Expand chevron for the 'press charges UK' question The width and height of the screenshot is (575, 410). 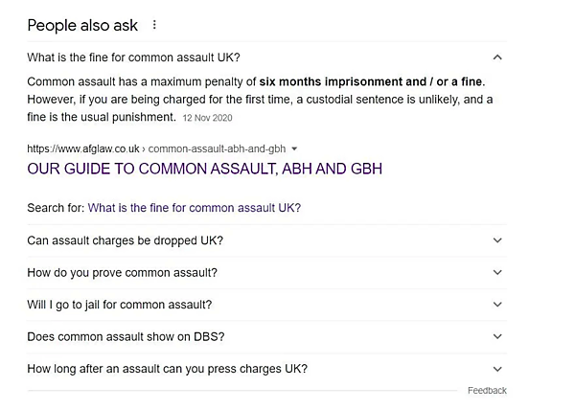[496, 369]
